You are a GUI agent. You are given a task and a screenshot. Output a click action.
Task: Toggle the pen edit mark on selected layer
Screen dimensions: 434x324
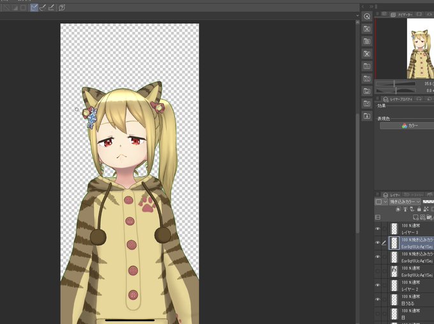384,243
